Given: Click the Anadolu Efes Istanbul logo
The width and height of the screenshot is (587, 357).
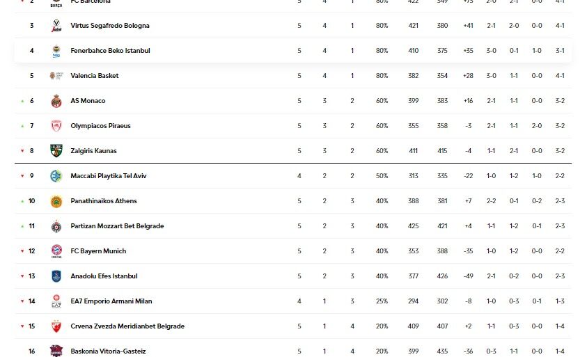Looking at the screenshot, I should point(56,276).
